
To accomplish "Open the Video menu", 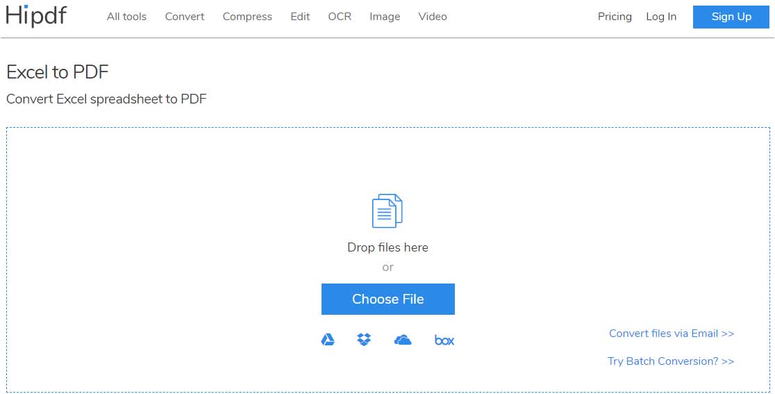I will pyautogui.click(x=433, y=16).
